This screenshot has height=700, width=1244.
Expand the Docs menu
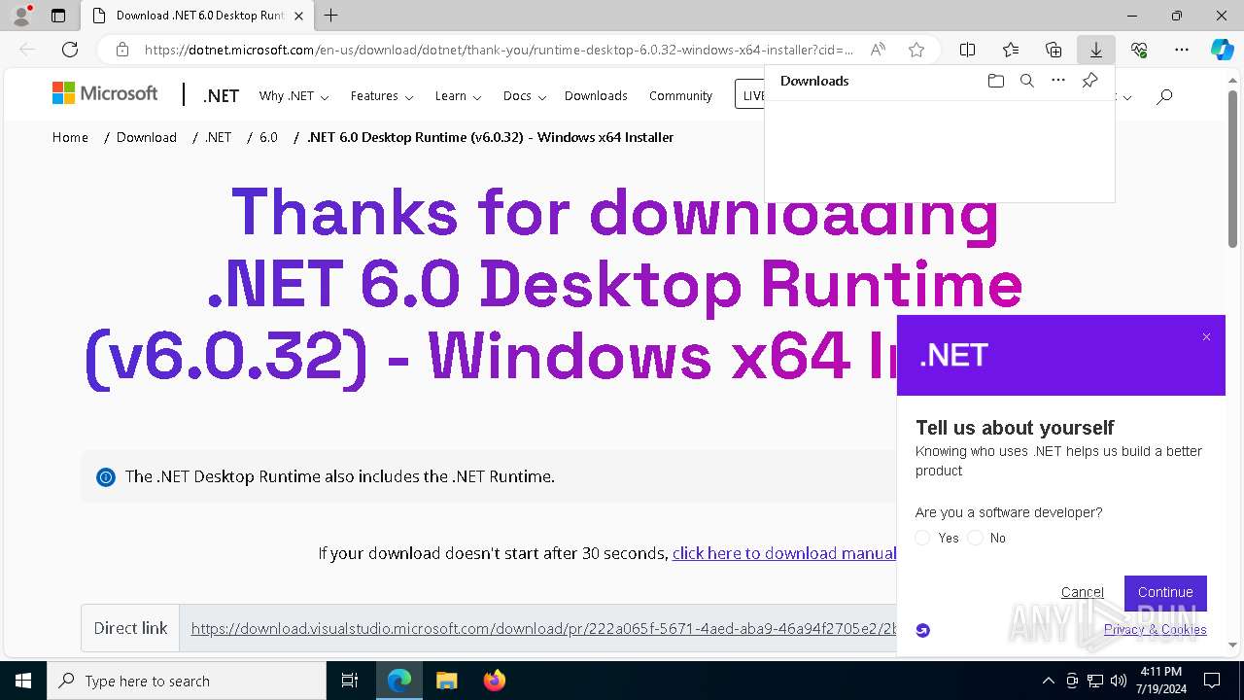point(525,95)
